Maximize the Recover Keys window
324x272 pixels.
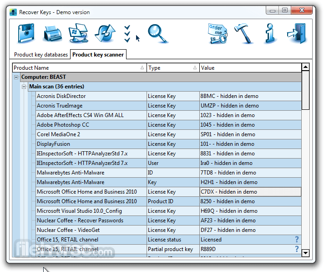285,10
